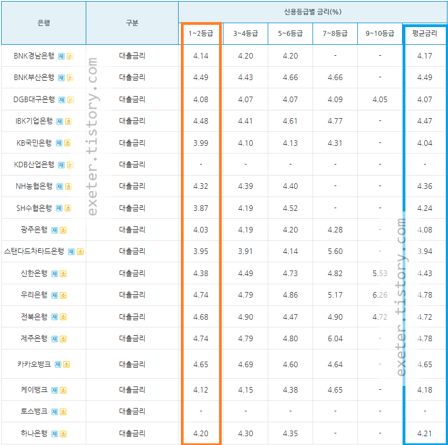Click the blue 재 icon beside IBK기업은행

point(59,121)
